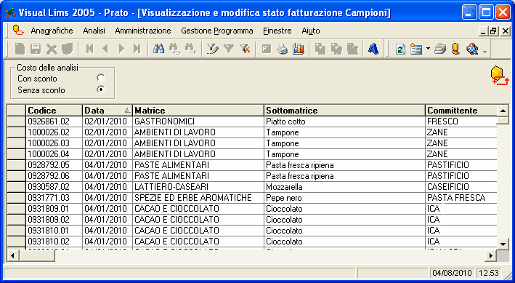
Task: Click the grayed undo shield-shaped icon
Action: pyautogui.click(x=68, y=49)
